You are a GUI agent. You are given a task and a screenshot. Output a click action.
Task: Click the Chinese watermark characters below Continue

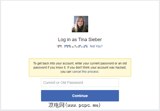pos(57,105)
